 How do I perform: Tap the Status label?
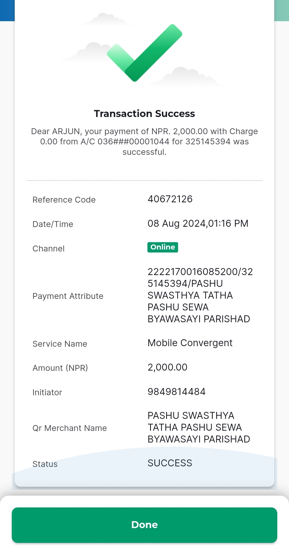pos(45,464)
